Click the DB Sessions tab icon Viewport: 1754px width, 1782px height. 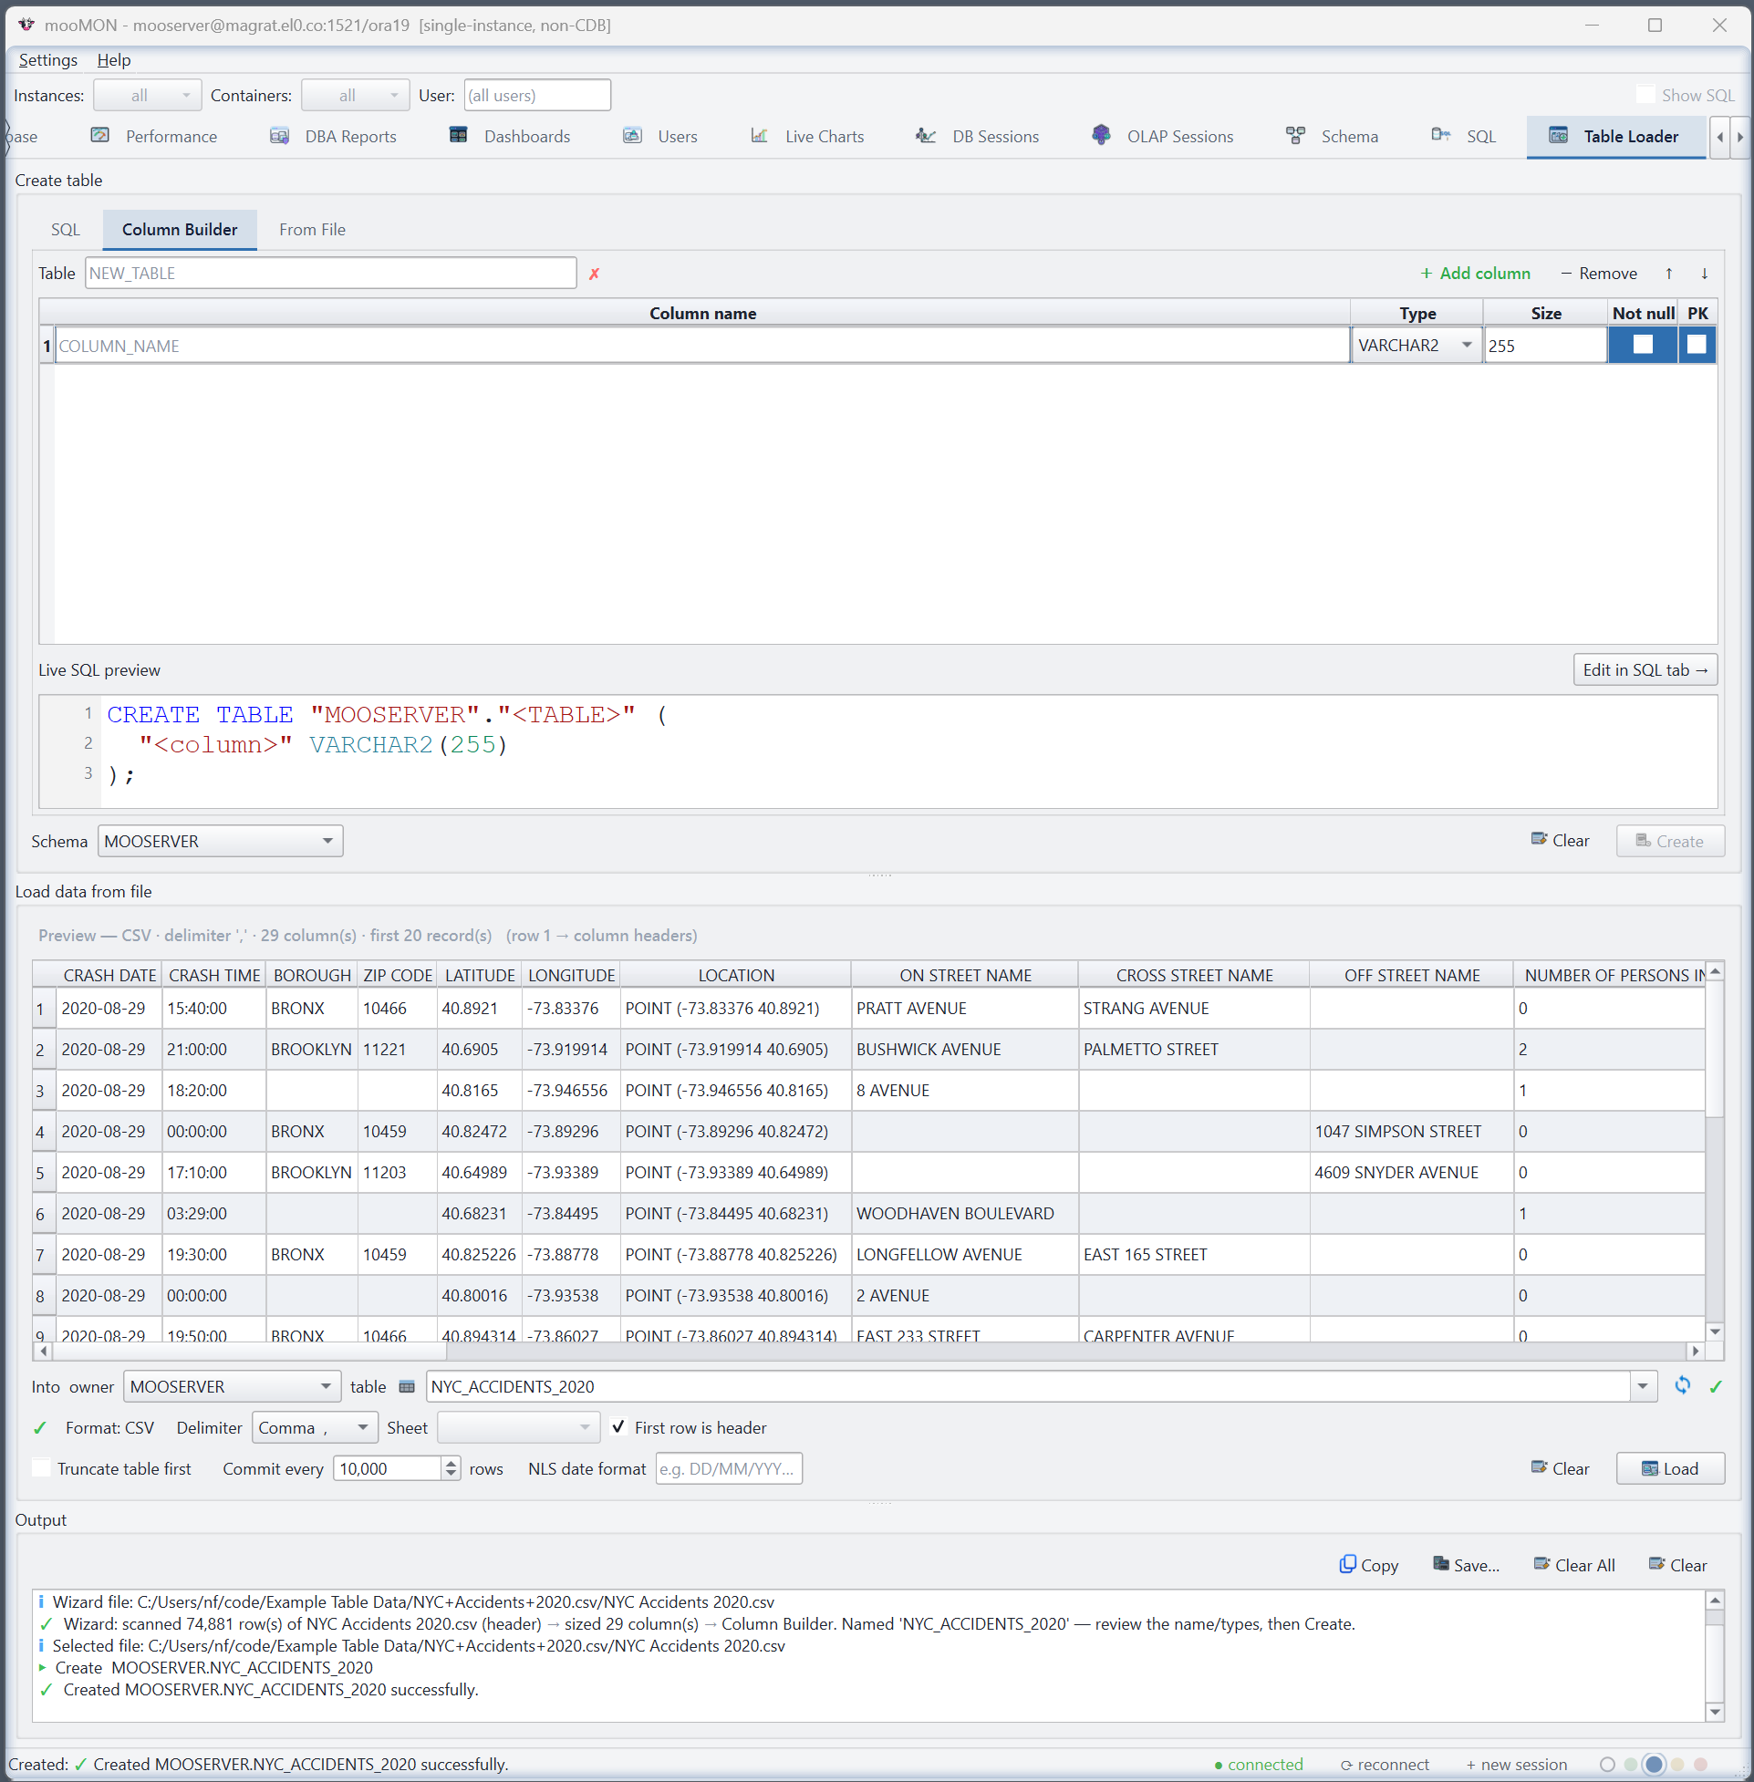pyautogui.click(x=926, y=135)
